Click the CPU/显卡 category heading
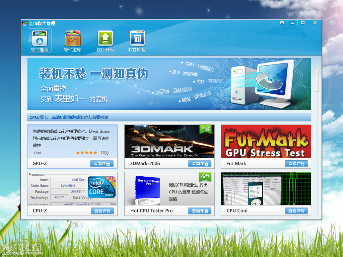343x257 pixels. pyautogui.click(x=39, y=117)
